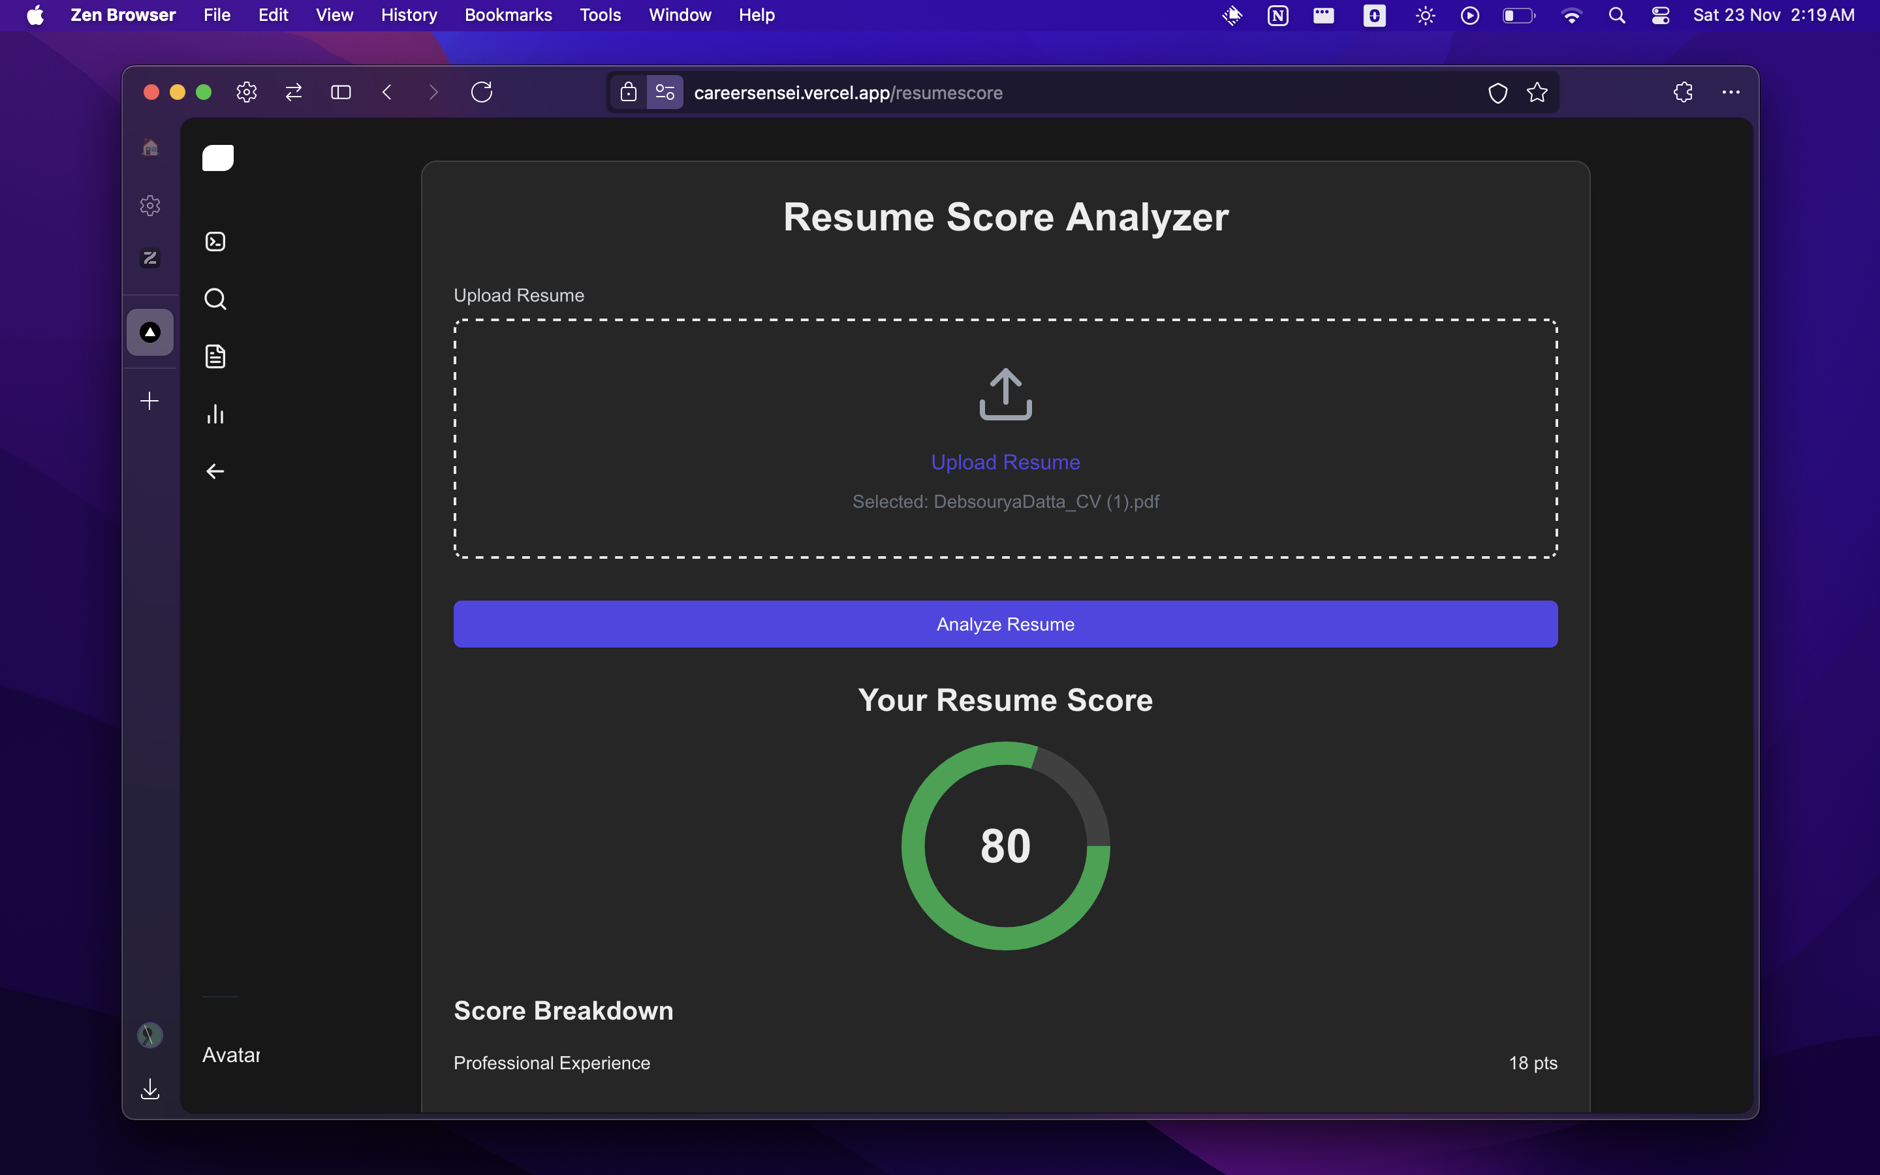Add a new tab with plus button
This screenshot has width=1880, height=1175.
click(150, 401)
